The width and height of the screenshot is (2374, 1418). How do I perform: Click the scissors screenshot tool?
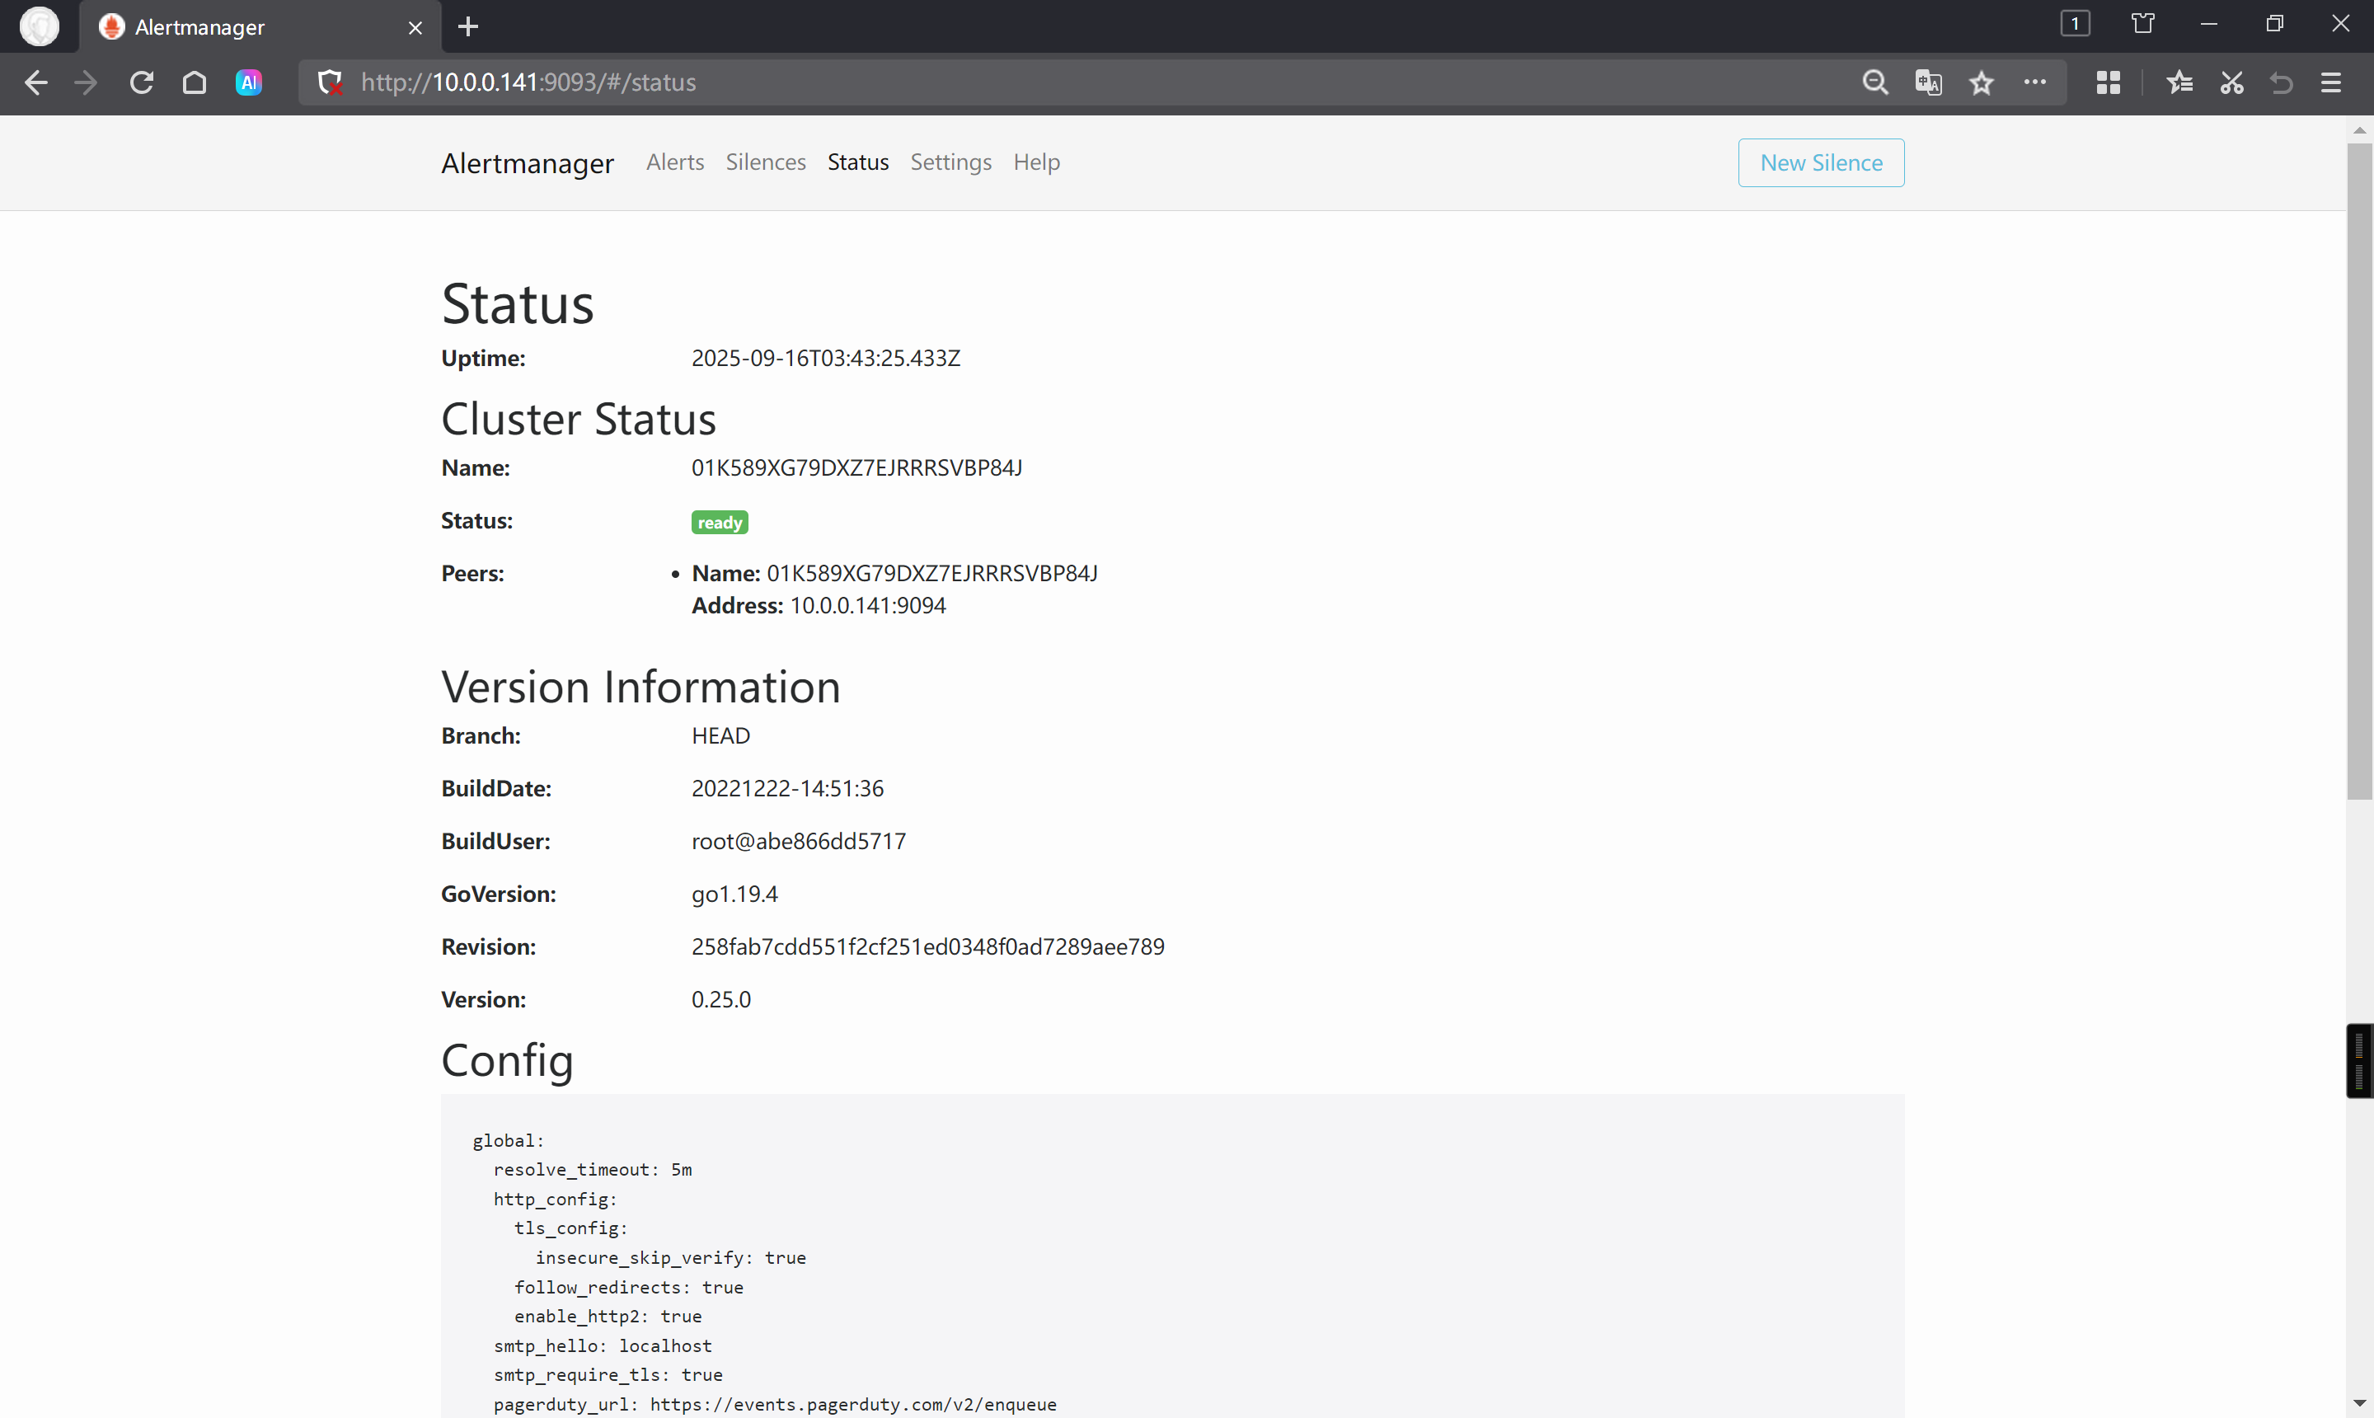pyautogui.click(x=2231, y=83)
